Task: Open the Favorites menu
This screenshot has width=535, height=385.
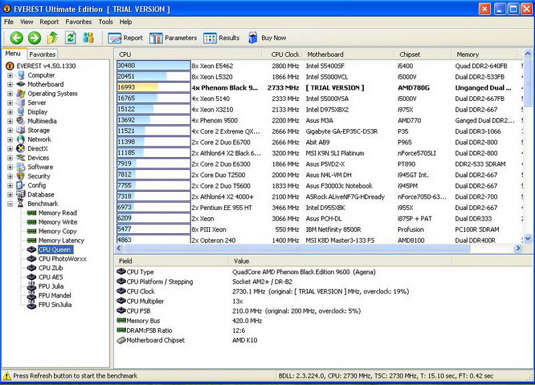Action: (x=78, y=22)
